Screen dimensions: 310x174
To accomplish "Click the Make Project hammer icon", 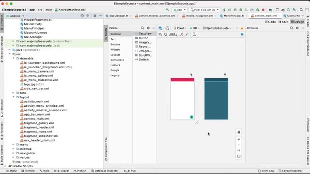I will click(x=167, y=10).
